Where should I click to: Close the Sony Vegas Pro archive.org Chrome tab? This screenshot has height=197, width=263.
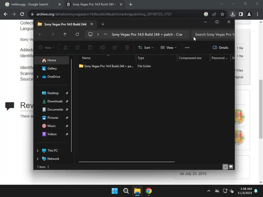[x=121, y=5]
